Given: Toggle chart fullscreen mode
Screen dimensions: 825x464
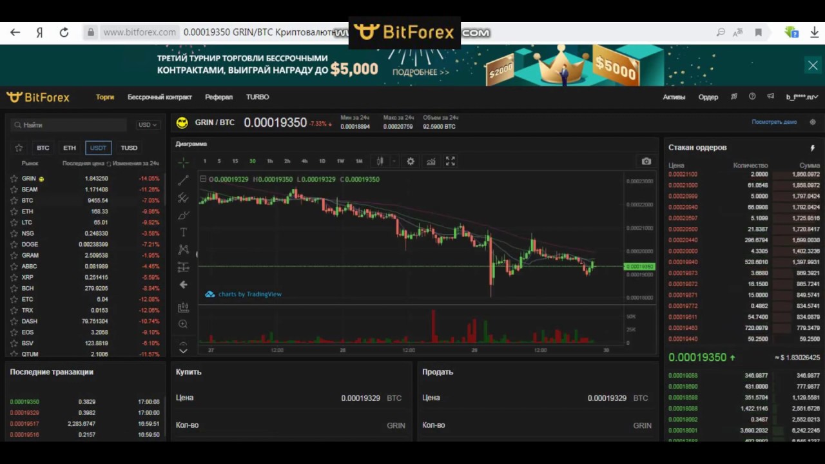Looking at the screenshot, I should pos(451,161).
